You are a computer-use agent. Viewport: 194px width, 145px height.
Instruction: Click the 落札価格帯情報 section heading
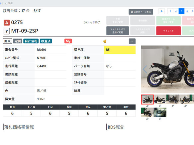[19, 127]
